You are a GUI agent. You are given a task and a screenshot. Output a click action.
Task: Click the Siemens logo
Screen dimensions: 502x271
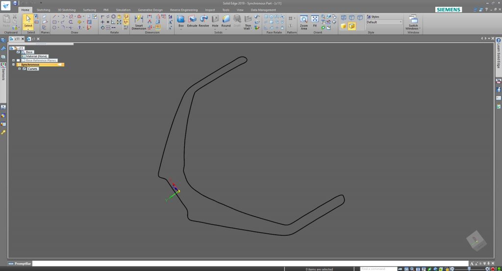449,10
